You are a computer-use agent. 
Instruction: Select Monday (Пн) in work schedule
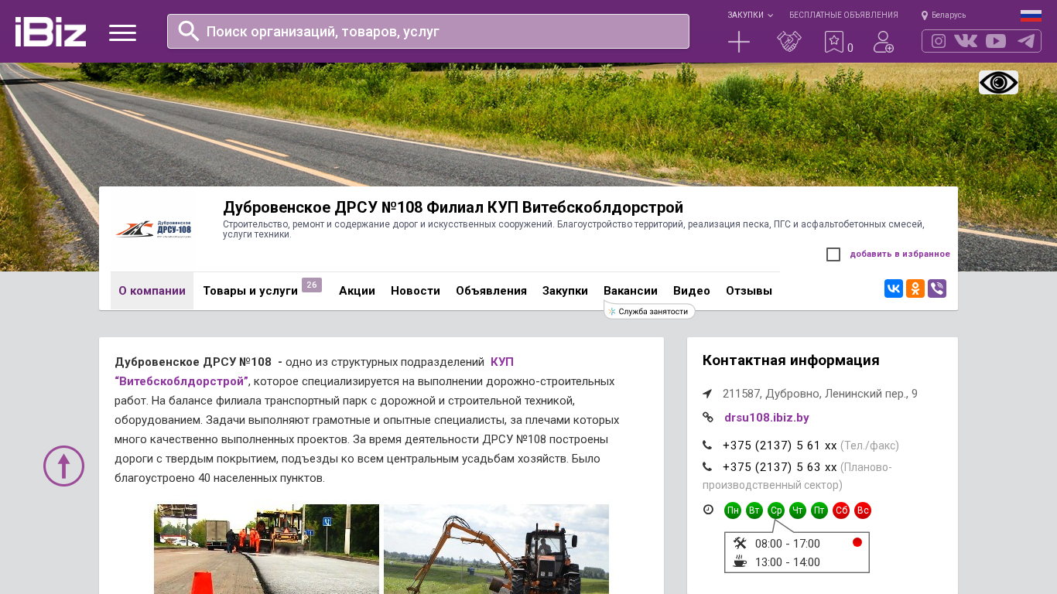pyautogui.click(x=733, y=510)
